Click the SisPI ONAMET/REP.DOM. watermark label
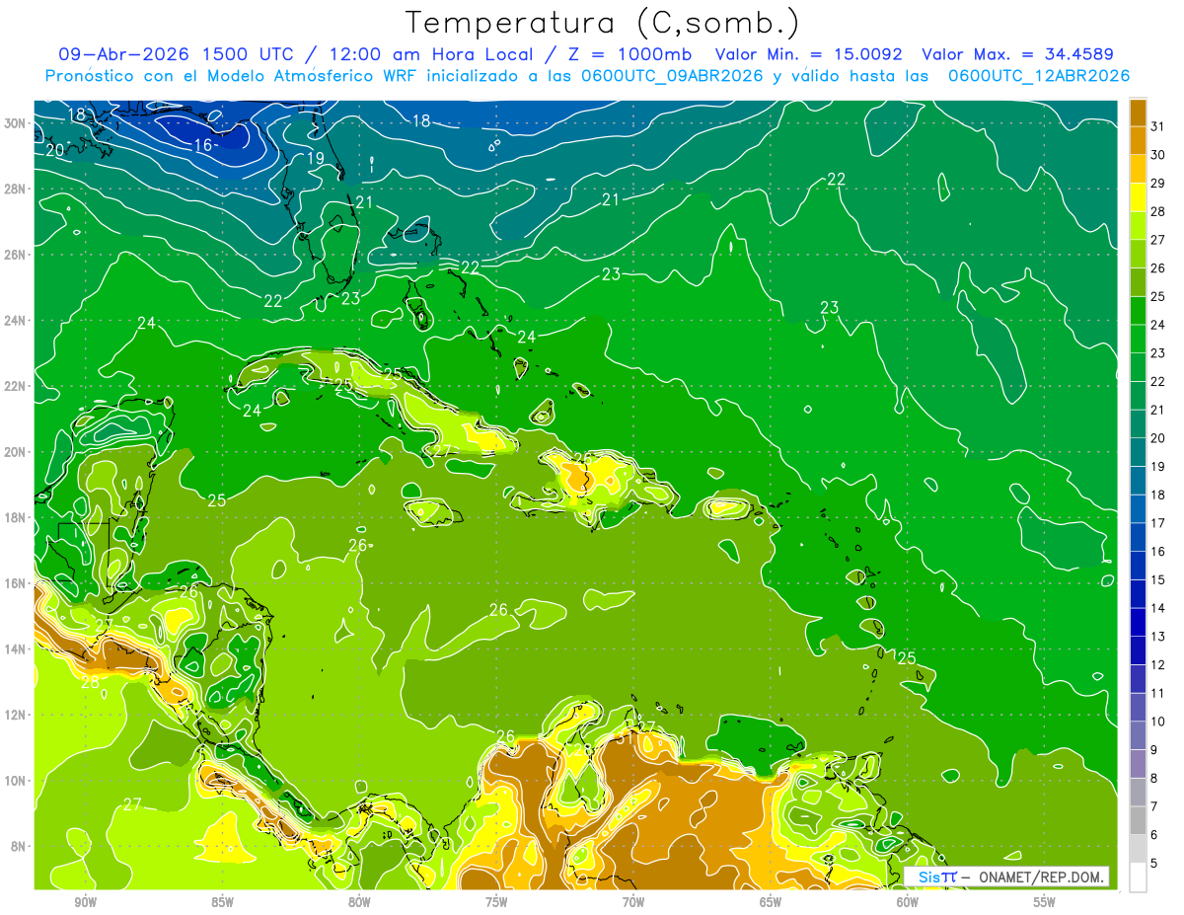This screenshot has width=1184, height=915. click(1006, 877)
